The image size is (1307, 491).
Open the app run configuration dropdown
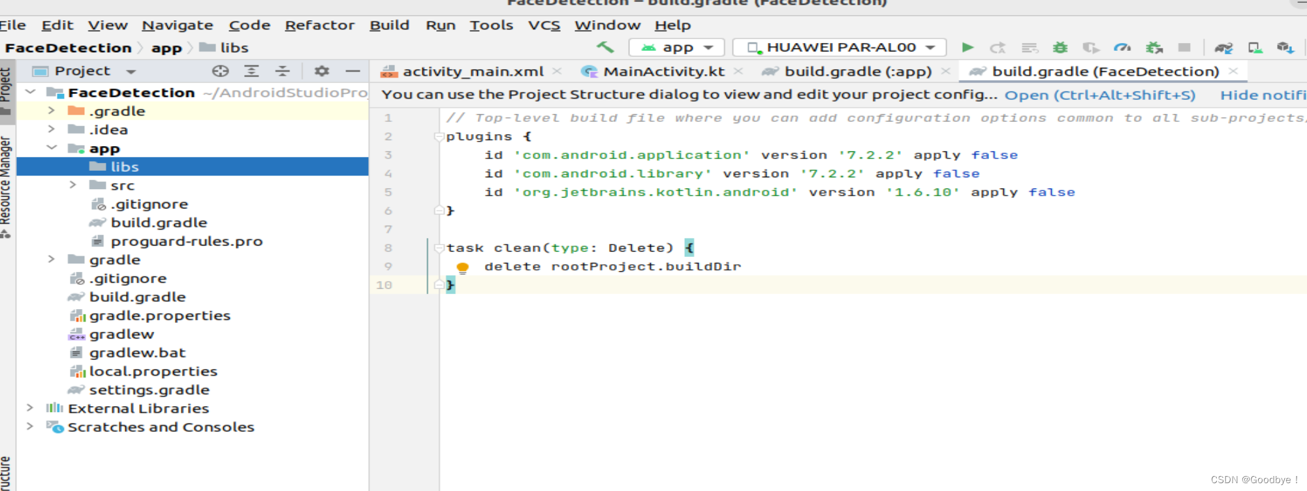point(676,48)
